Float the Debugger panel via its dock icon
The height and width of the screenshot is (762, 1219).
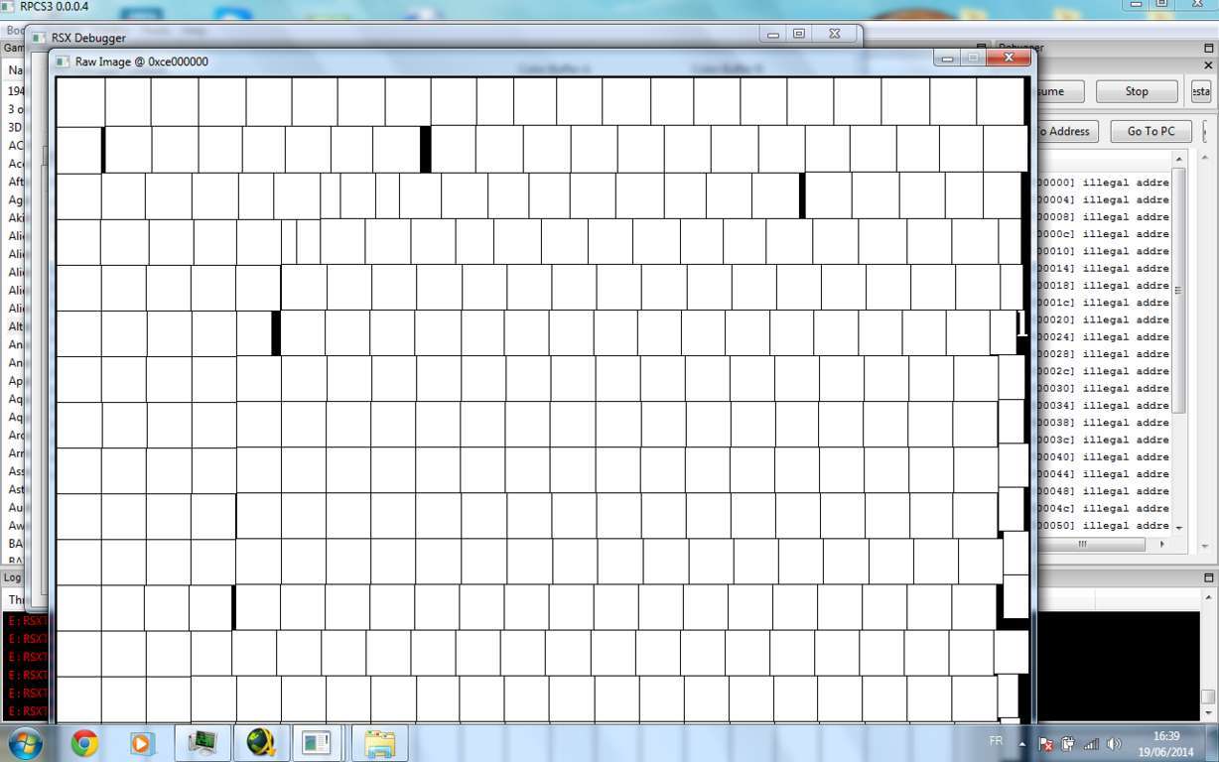(1208, 47)
